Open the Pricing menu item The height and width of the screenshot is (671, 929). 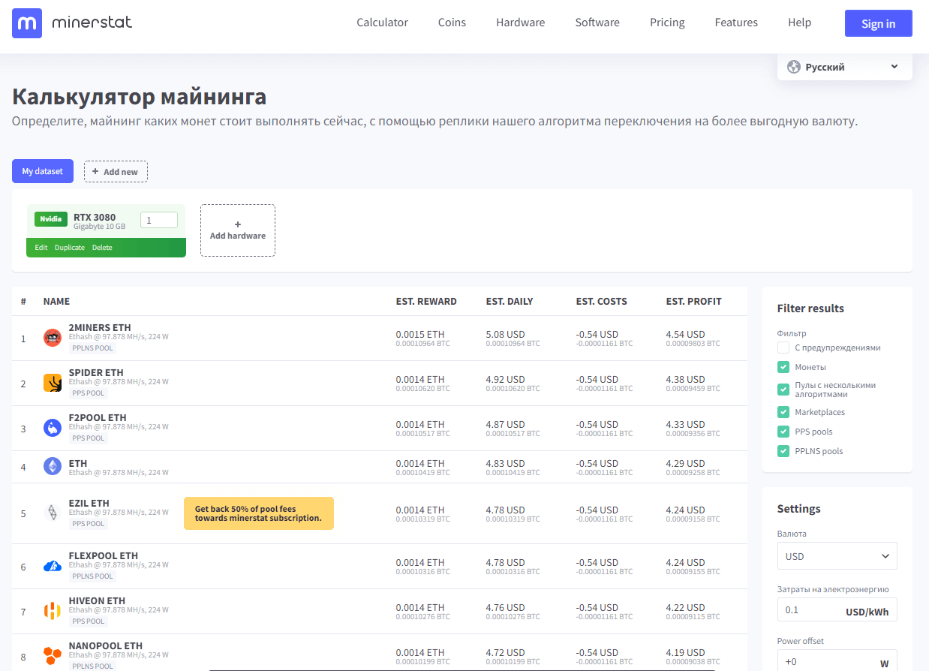667,23
